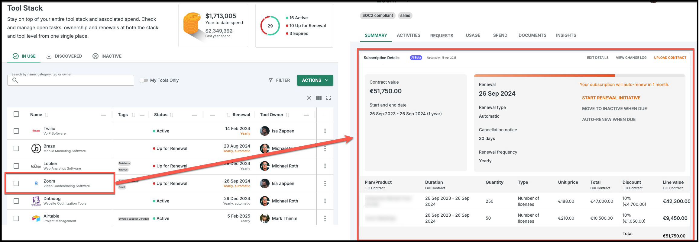Switch to the IN USE tab
The height and width of the screenshot is (242, 699).
point(24,56)
